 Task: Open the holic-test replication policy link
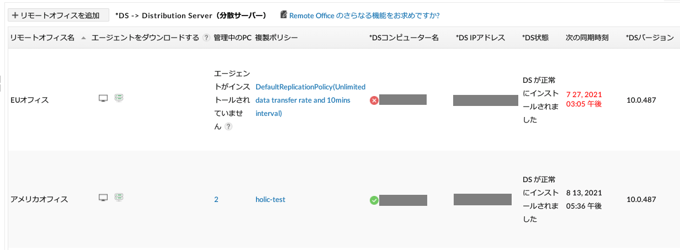[270, 200]
